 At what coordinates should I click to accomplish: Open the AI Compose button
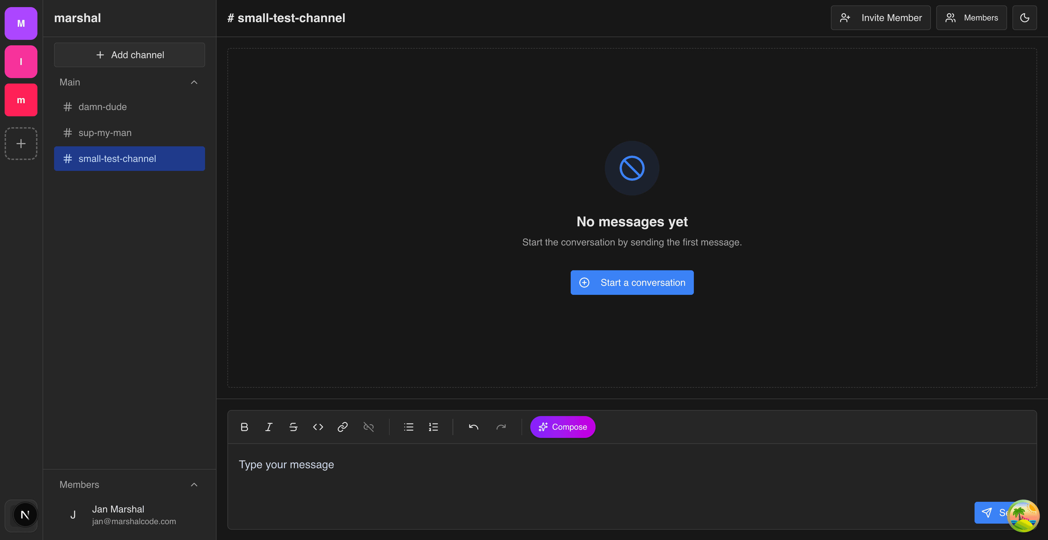(563, 427)
